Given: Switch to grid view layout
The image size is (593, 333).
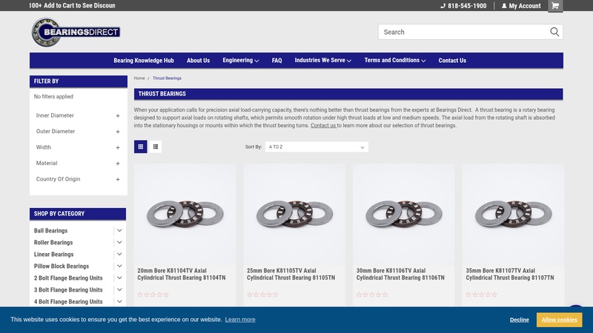Looking at the screenshot, I should tap(141, 147).
